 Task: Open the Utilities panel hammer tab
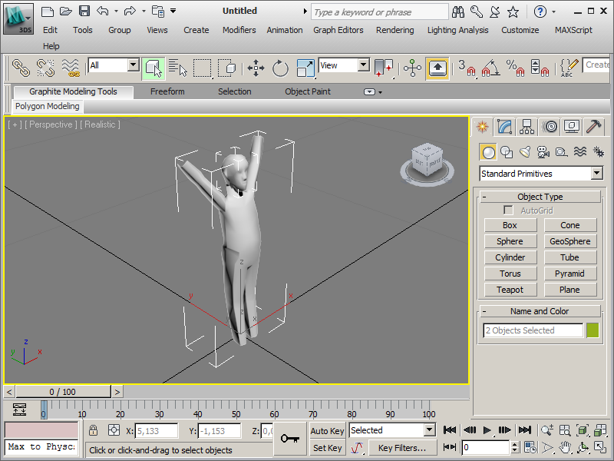593,127
